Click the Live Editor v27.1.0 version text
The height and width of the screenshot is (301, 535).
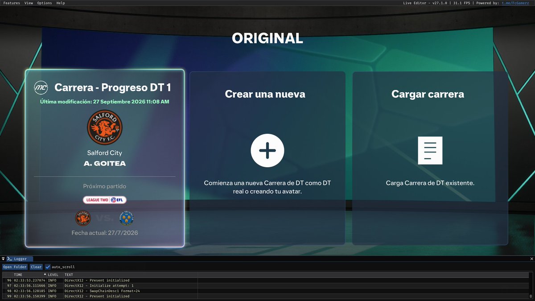click(x=424, y=3)
